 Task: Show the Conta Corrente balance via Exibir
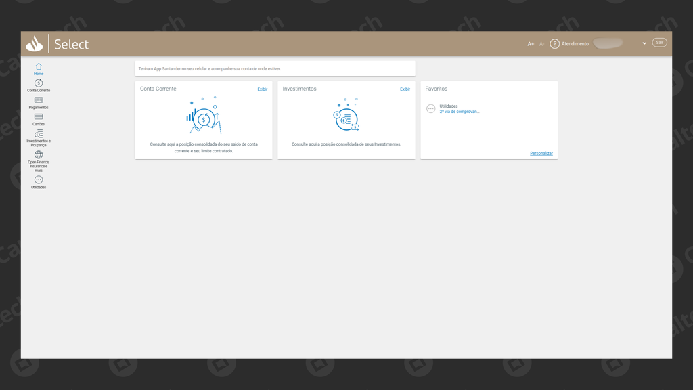[263, 89]
